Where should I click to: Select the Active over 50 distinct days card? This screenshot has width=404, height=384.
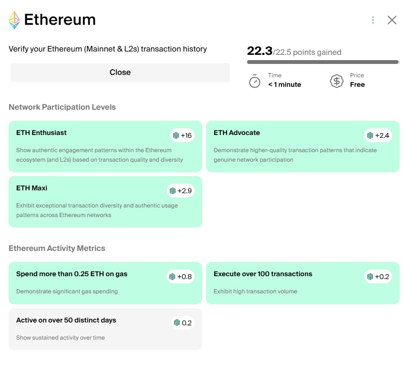105,328
